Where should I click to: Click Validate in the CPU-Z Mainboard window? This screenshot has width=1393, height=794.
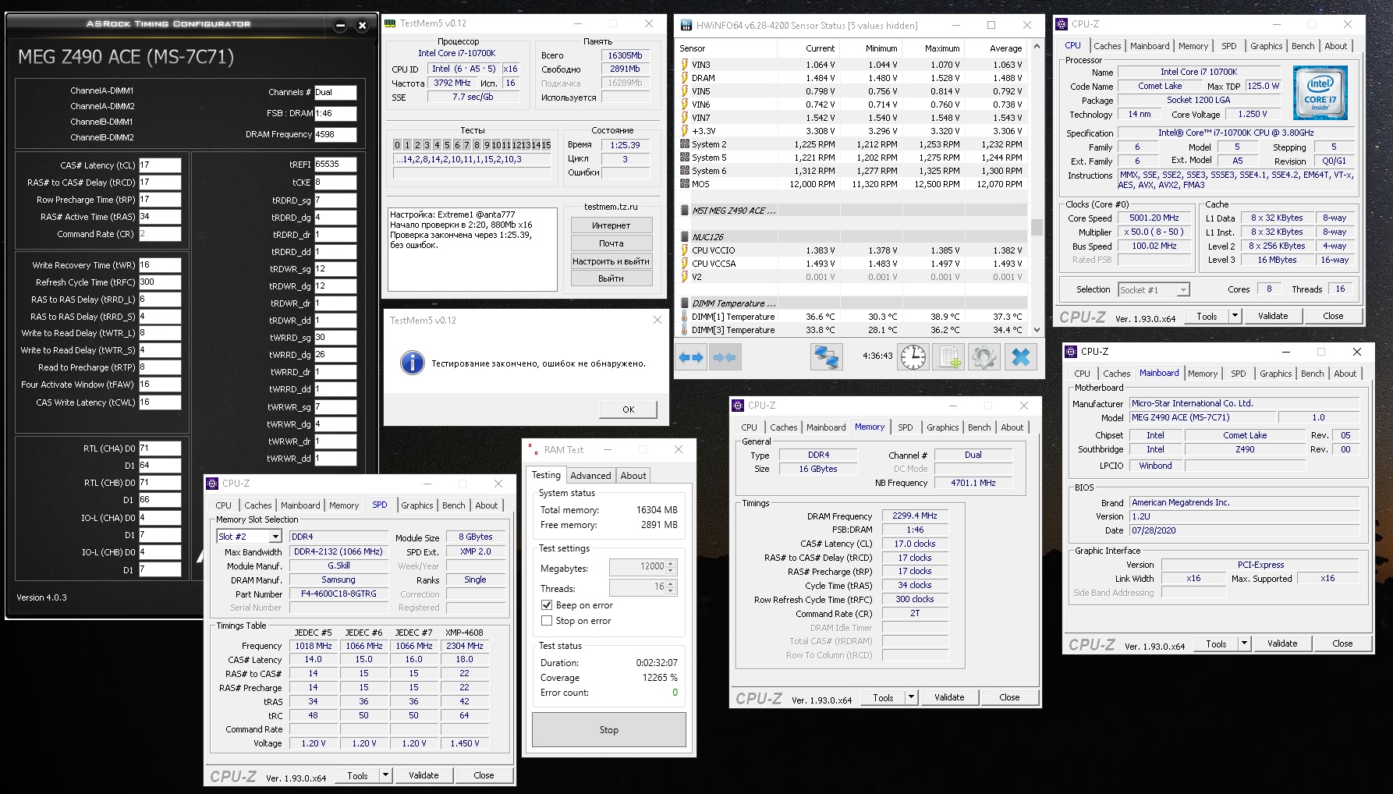click(x=1282, y=643)
